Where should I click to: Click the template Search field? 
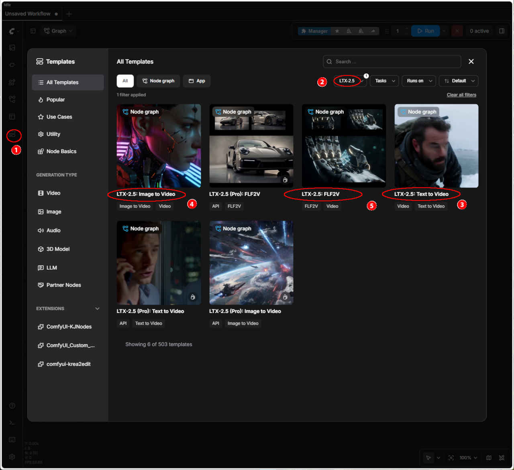392,61
